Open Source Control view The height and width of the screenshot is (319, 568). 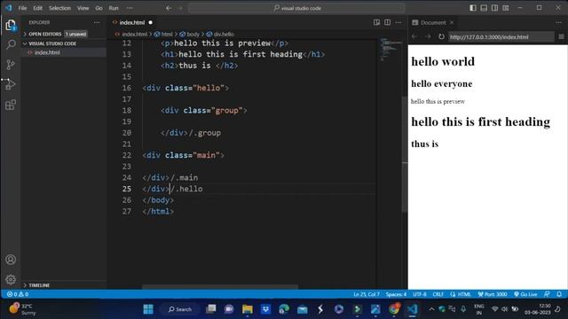point(11,65)
